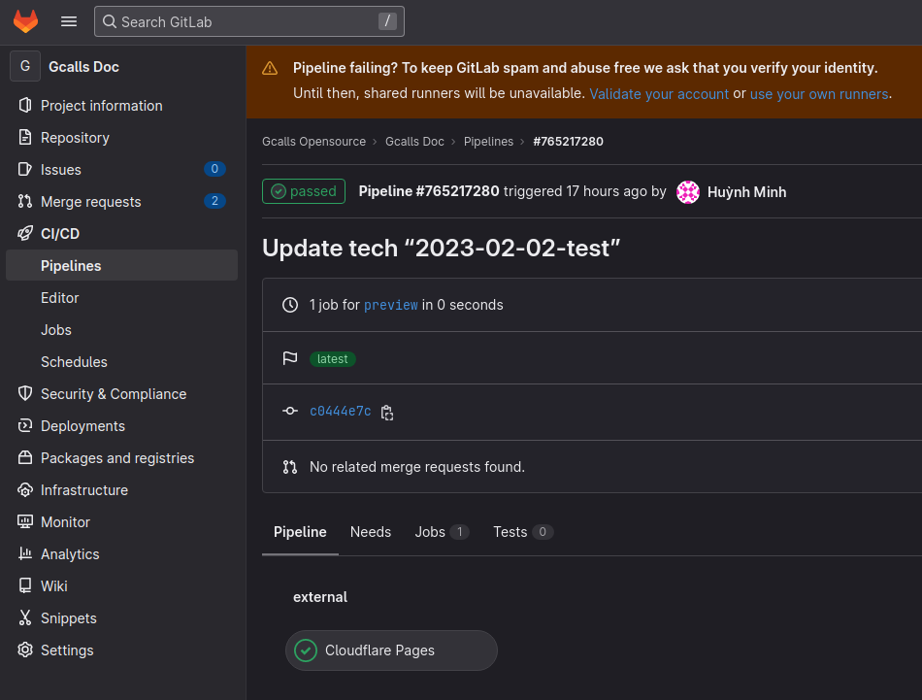Copy the commit SHA with clipboard icon
922x700 pixels.
(387, 412)
